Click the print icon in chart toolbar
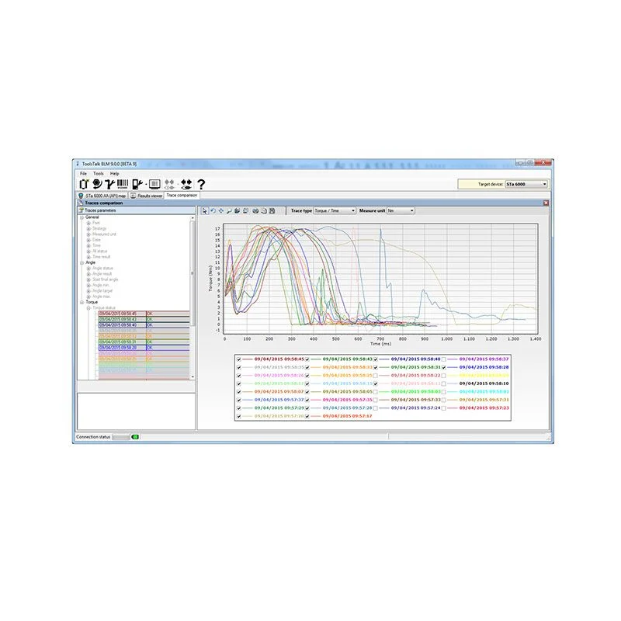621x621 pixels. tap(255, 210)
